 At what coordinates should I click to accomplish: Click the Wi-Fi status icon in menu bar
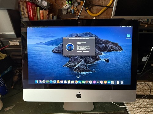click(x=120, y=26)
